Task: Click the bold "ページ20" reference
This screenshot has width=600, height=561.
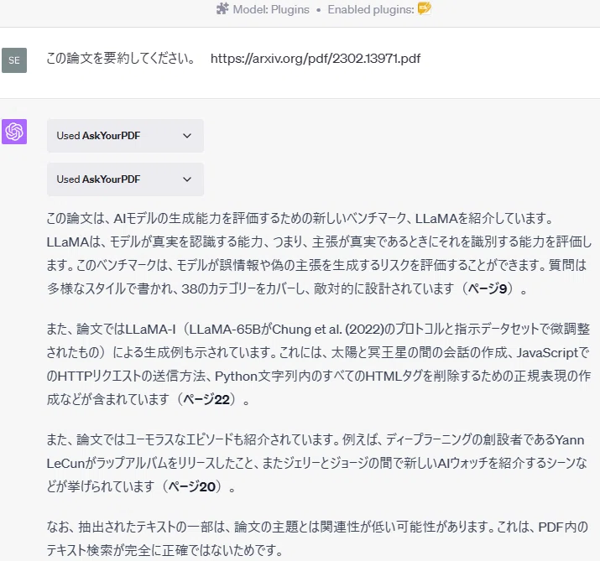Action: 192,487
